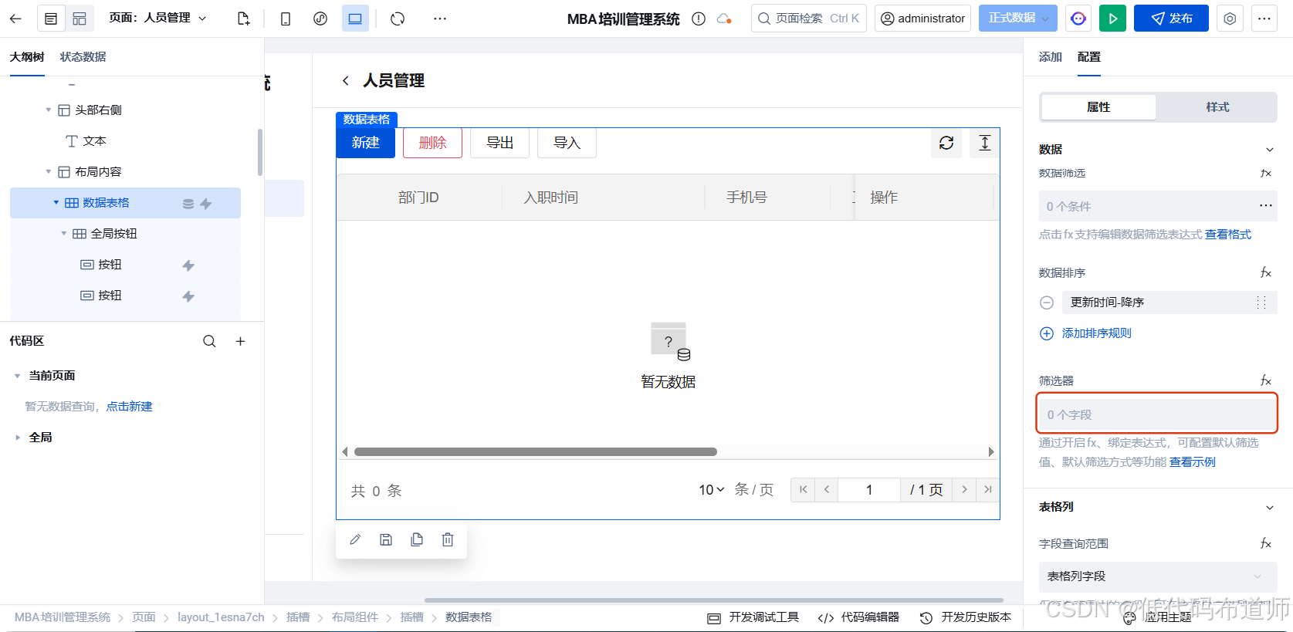Screen dimensions: 1293x632
Task: Open the 正式数据 dropdown
Action: (1018, 18)
